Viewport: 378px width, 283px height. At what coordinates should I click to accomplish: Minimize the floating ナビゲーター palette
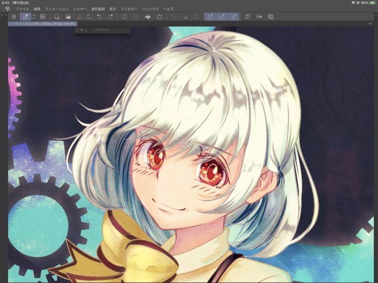pyautogui.click(x=86, y=30)
